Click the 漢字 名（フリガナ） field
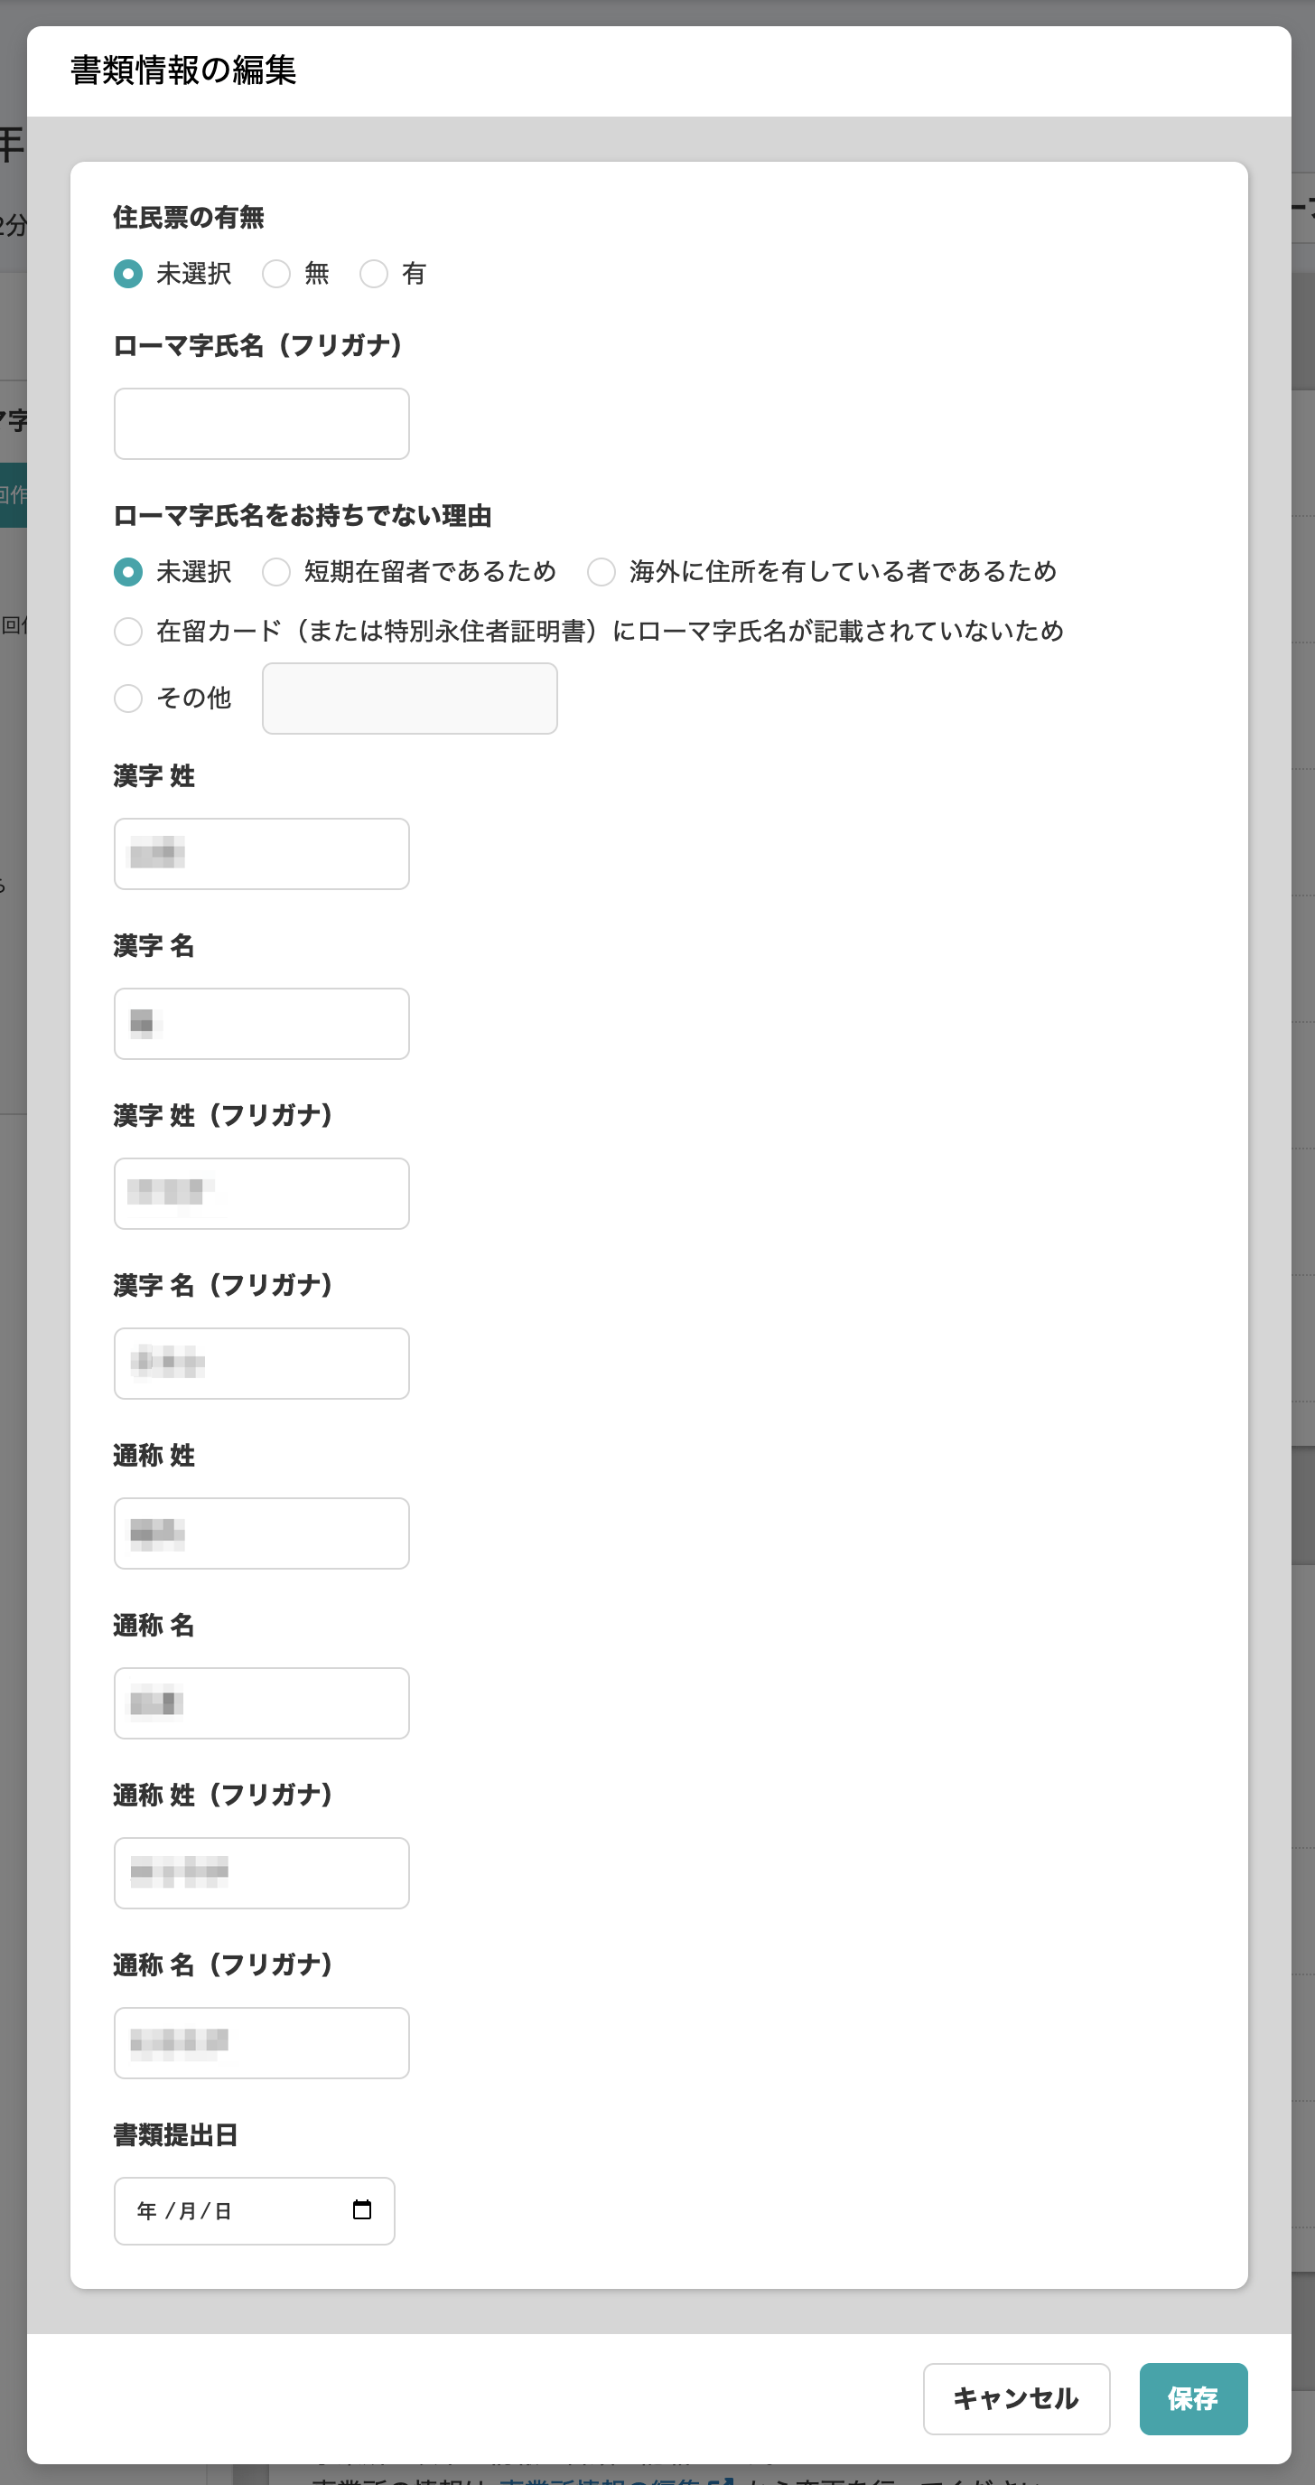This screenshot has height=2485, width=1315. click(261, 1363)
